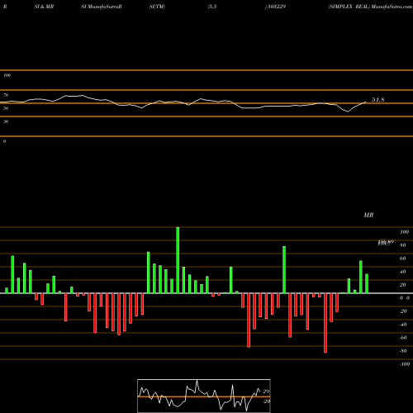Click the MR axis label 40
The image size is (413, 413).
pos(403,272)
